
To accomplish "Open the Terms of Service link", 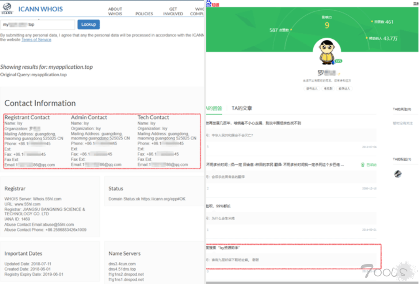I will tap(36, 40).
